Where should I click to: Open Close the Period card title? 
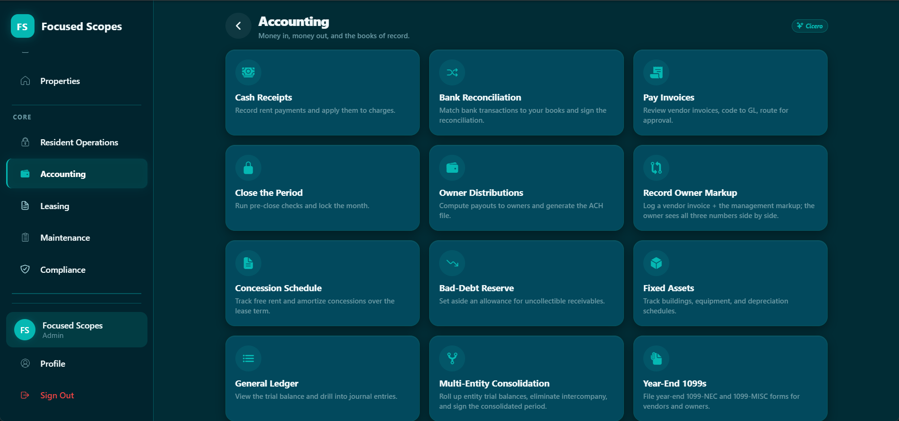(x=268, y=193)
